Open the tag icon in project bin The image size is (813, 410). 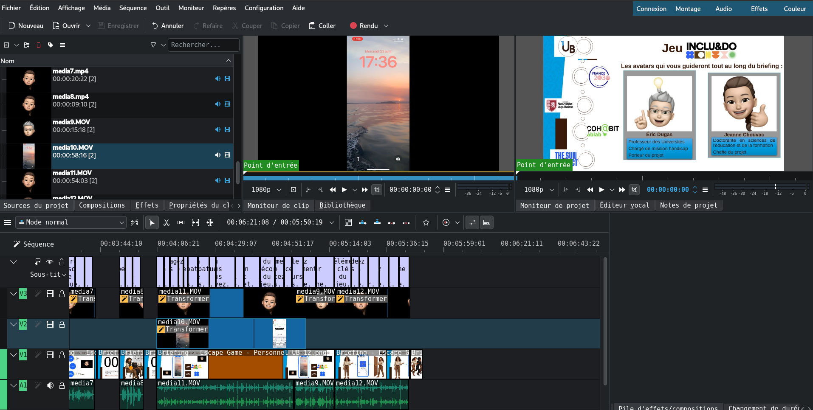click(51, 45)
